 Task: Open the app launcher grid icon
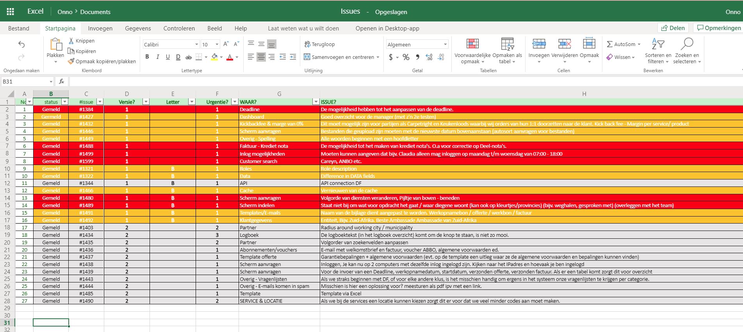(11, 12)
